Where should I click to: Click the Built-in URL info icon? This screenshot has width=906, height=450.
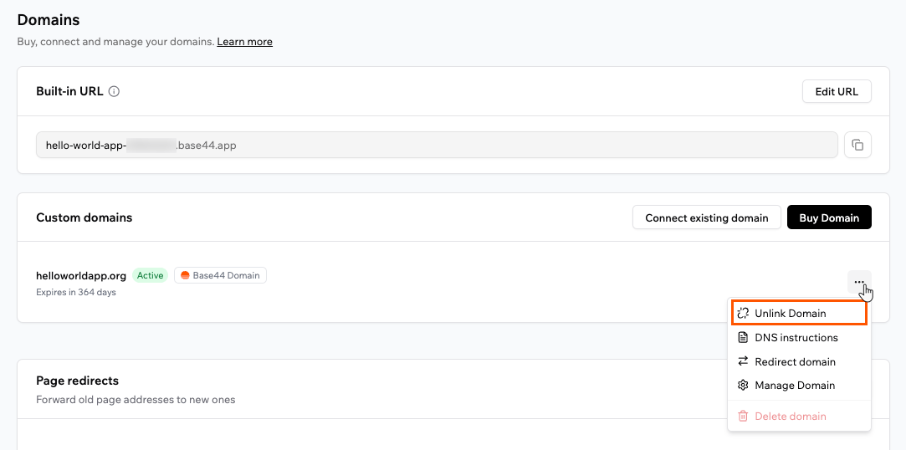(115, 91)
